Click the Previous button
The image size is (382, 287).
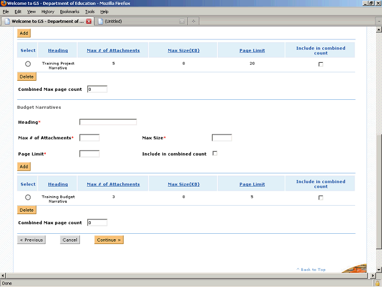coord(31,240)
